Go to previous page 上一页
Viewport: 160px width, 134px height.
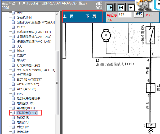[68, 16]
